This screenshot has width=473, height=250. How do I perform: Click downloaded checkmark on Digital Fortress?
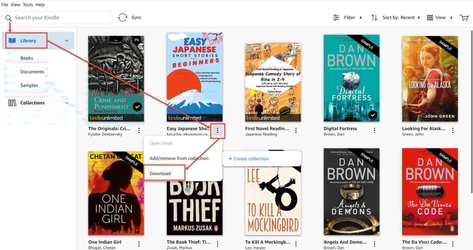pyautogui.click(x=373, y=115)
